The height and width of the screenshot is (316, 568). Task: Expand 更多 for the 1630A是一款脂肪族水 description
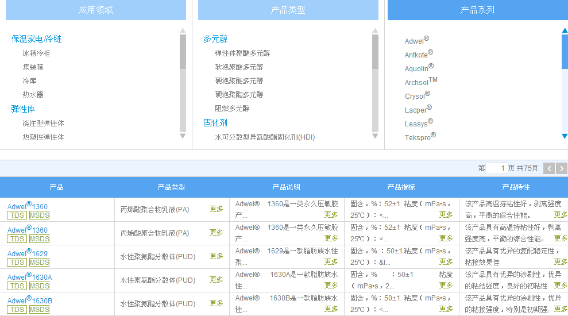click(x=331, y=286)
